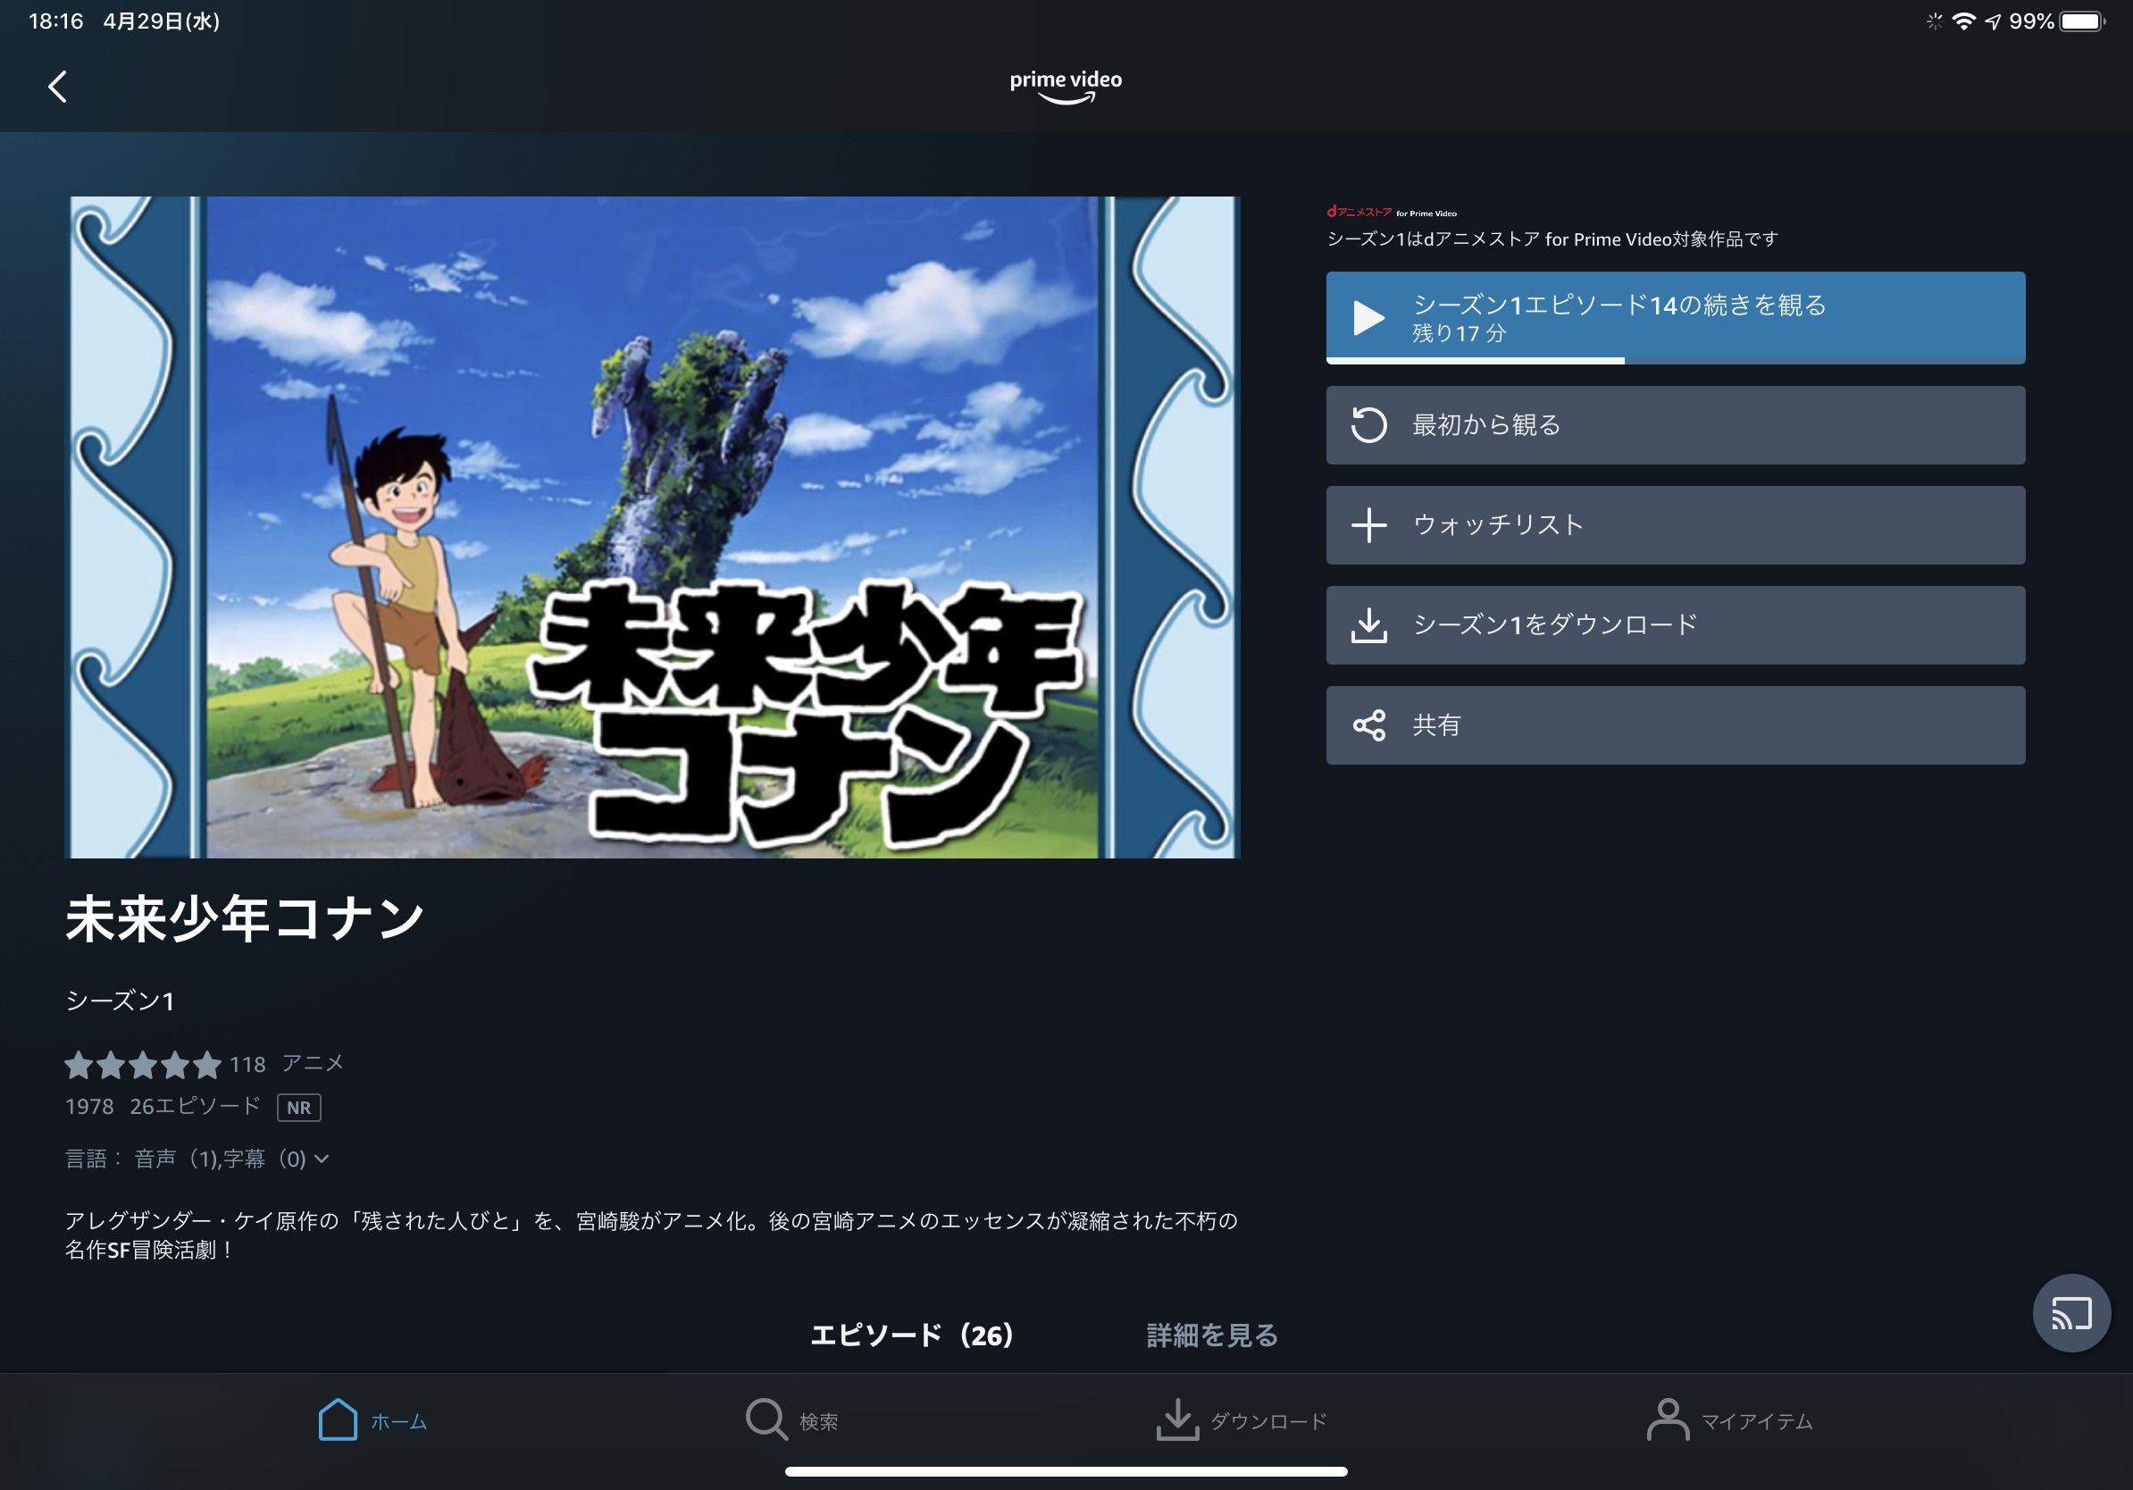Click ウォッチリスト watchlist button label
The width and height of the screenshot is (2133, 1490).
[x=1498, y=525]
